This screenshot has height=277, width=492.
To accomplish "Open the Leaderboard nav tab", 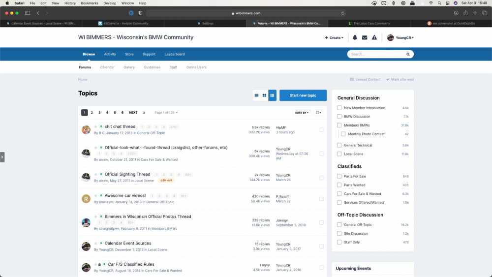I will pos(175,54).
